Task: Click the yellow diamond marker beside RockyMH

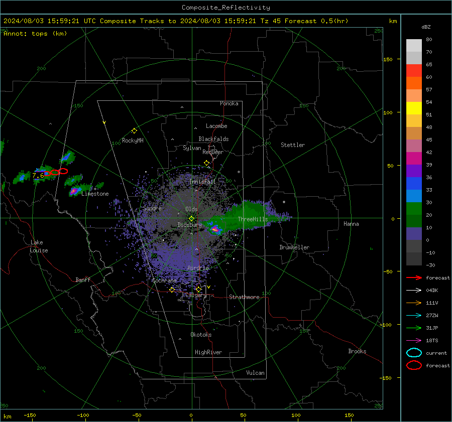Action: (x=134, y=131)
